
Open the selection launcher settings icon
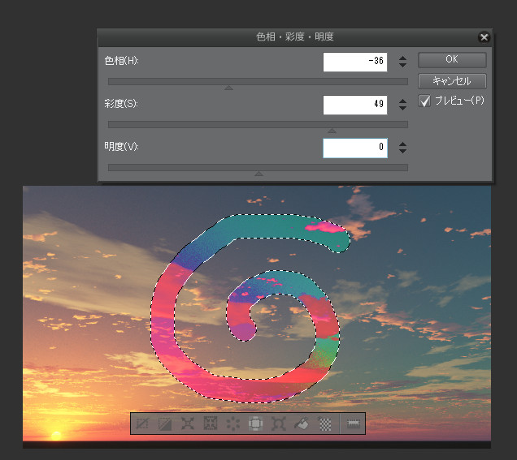tap(353, 423)
